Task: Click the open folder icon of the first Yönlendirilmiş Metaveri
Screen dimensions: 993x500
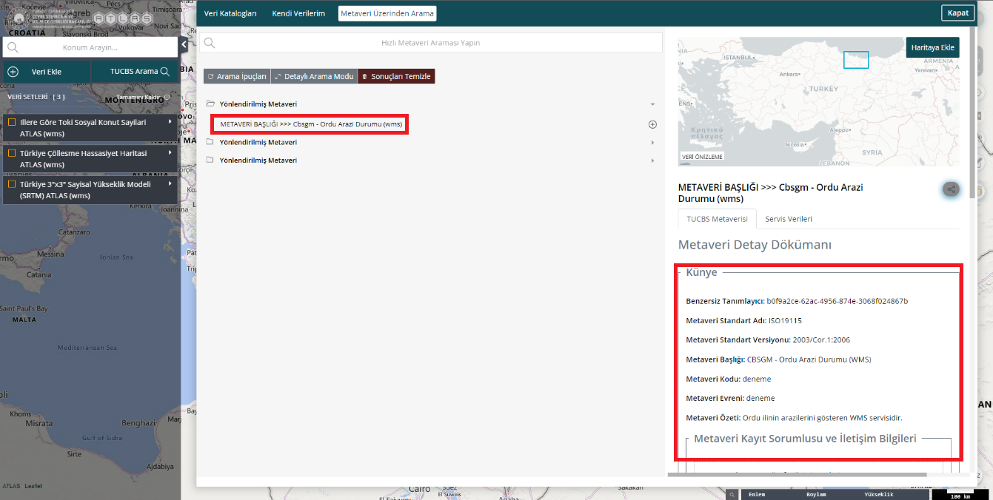Action: [210, 104]
